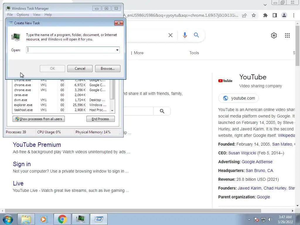
Task: Click process list scroll down arrow
Action: click(x=112, y=110)
